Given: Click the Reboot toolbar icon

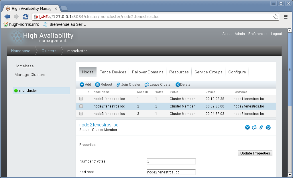Looking at the screenshot, I should (97, 85).
